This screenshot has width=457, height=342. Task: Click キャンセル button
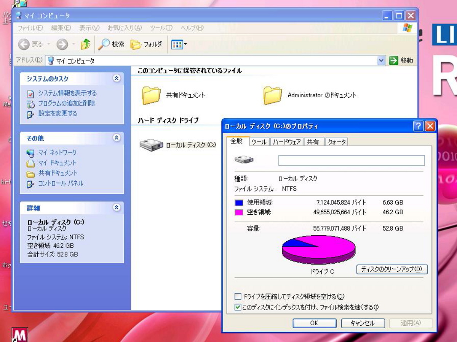coord(362,323)
